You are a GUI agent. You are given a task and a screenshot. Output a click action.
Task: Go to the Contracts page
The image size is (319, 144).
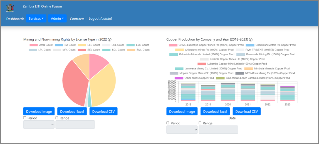pyautogui.click(x=77, y=19)
